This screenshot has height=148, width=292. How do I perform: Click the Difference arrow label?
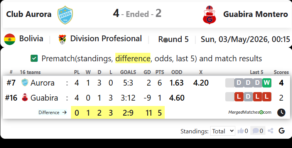52,113
